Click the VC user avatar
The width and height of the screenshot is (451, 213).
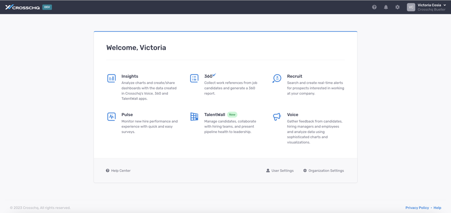pos(411,7)
